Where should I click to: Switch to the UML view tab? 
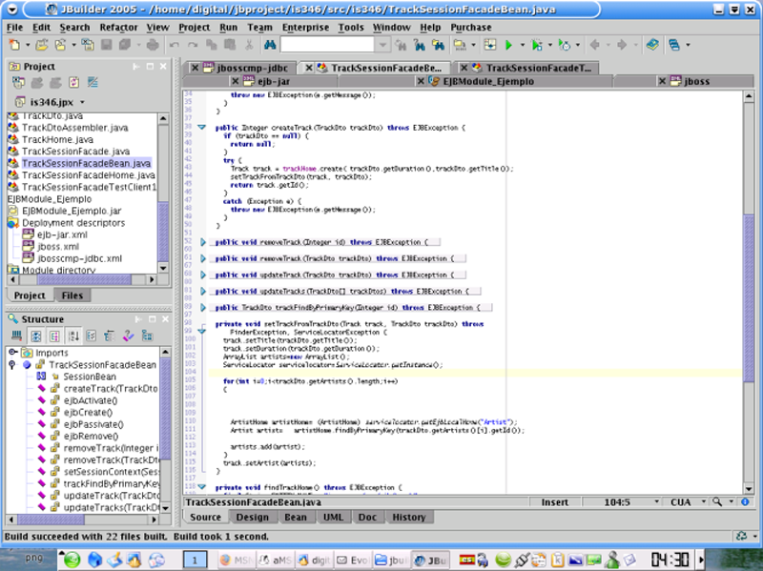pyautogui.click(x=334, y=517)
